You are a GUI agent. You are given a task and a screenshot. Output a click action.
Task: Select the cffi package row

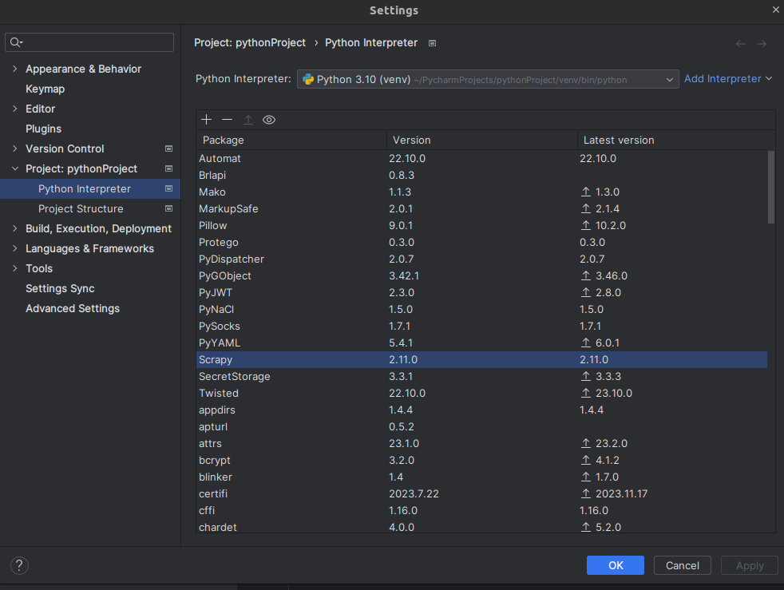pyautogui.click(x=482, y=510)
